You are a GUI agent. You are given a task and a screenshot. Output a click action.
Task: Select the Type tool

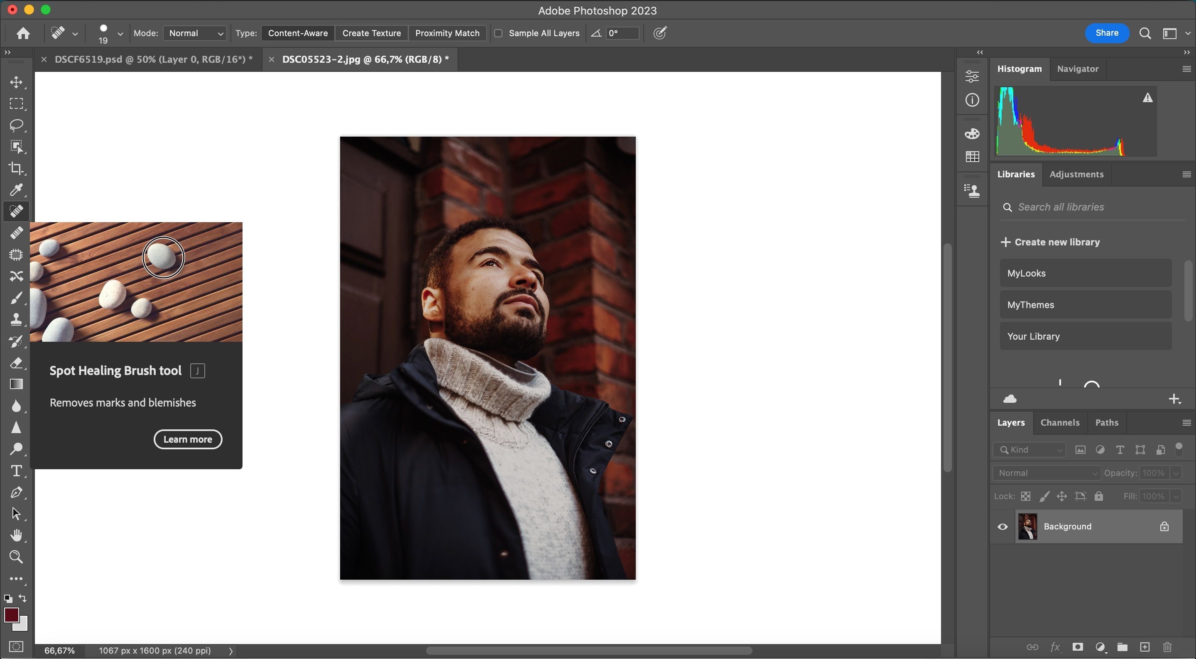coord(16,471)
